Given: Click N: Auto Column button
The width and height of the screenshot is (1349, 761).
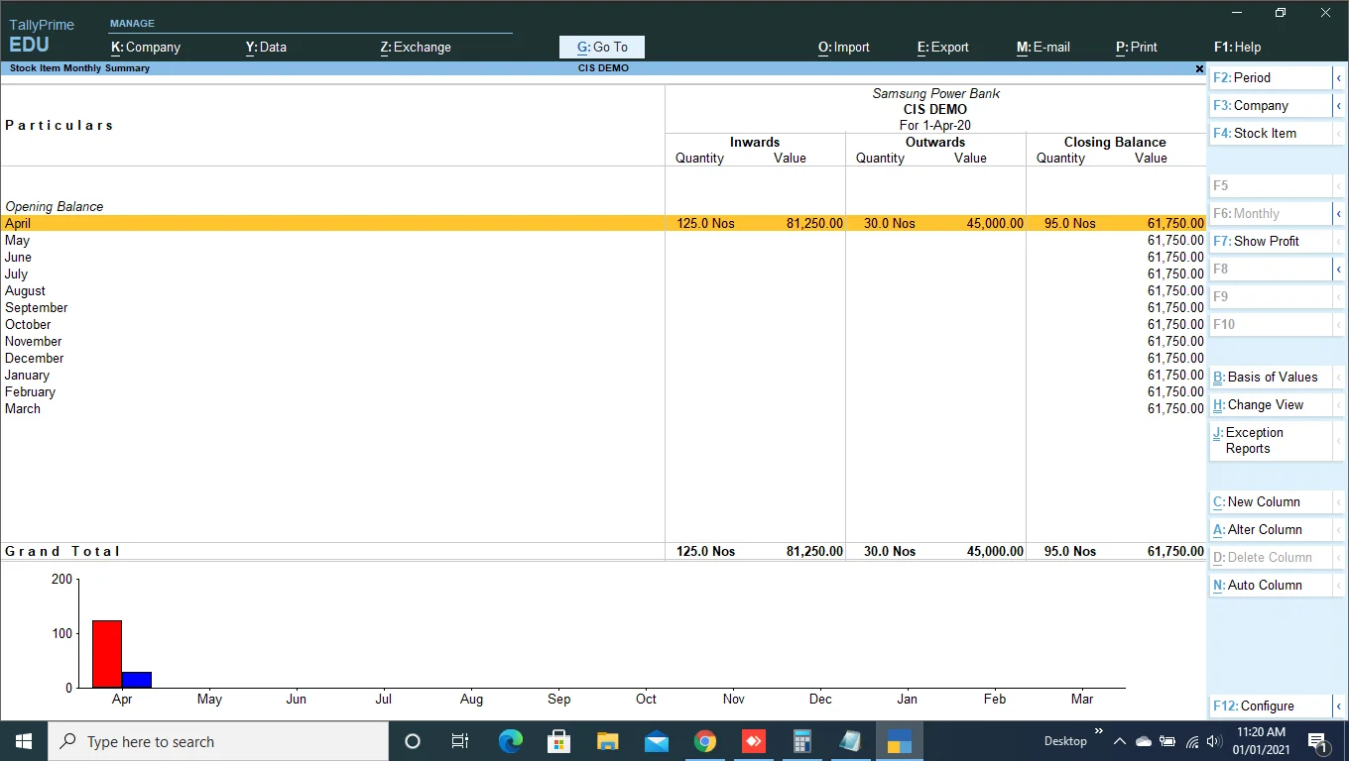Looking at the screenshot, I should [1270, 585].
